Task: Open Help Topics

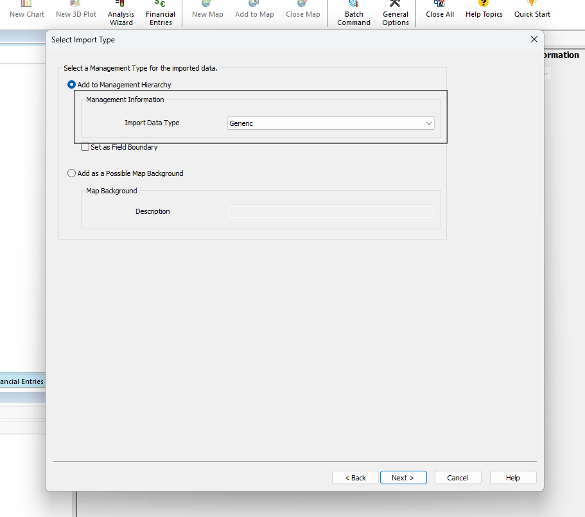Action: 484,10
